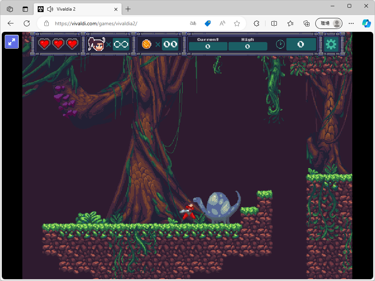Start Read aloud for this page
This screenshot has height=281, width=375.
coord(222,23)
